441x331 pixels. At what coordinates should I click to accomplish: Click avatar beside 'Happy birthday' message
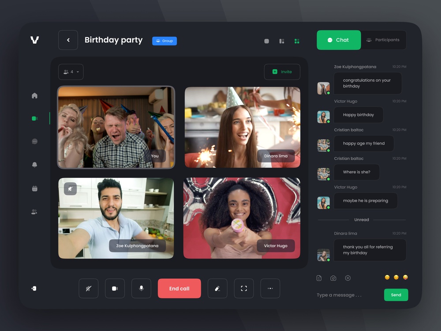point(323,117)
